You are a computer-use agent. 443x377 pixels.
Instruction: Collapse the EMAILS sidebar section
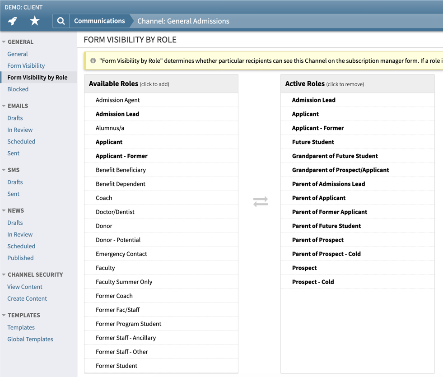pos(4,106)
